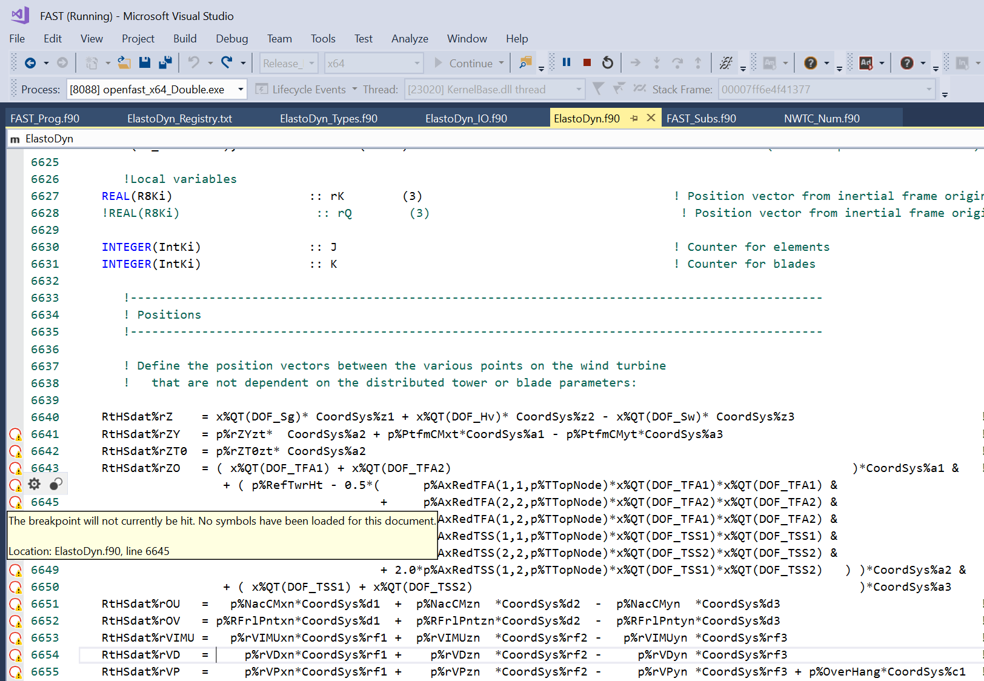Open the Debug menu
This screenshot has width=984, height=681.
231,38
